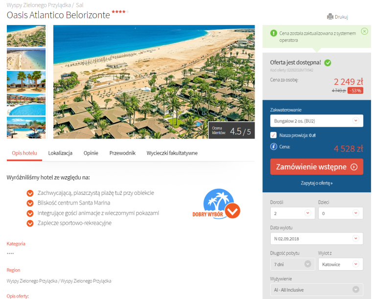The width and height of the screenshot is (372, 299).
Task: Expand the Dorośli count dropdown
Action: click(292, 213)
